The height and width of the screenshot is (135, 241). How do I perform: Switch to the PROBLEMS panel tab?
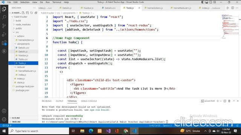(x=47, y=101)
